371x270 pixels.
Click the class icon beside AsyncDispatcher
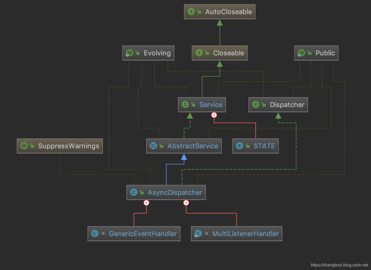coord(134,192)
